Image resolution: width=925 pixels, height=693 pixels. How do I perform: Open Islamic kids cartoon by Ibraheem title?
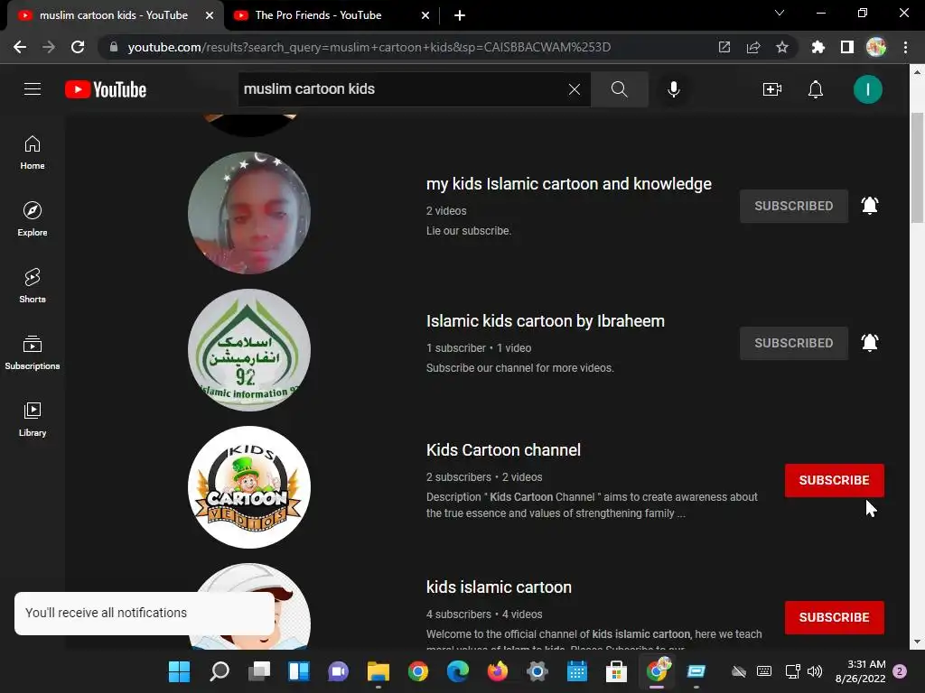pos(545,321)
